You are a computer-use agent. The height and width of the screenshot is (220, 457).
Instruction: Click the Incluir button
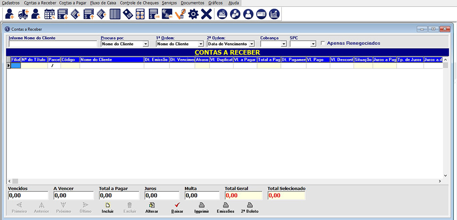[108, 207]
